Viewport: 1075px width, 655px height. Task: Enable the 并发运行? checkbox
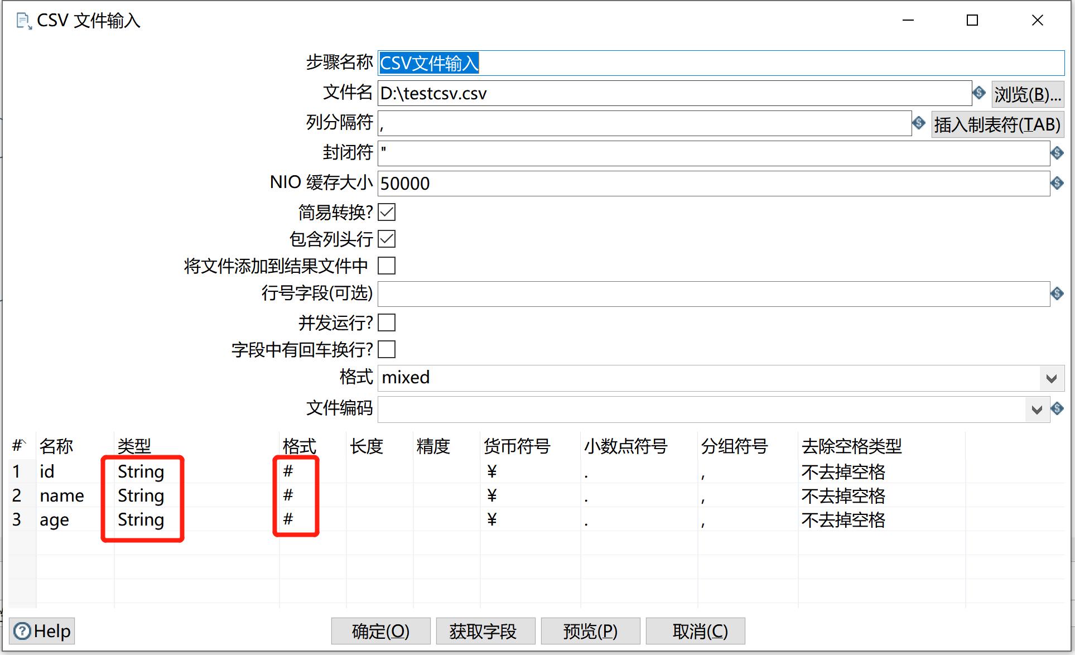click(x=387, y=322)
